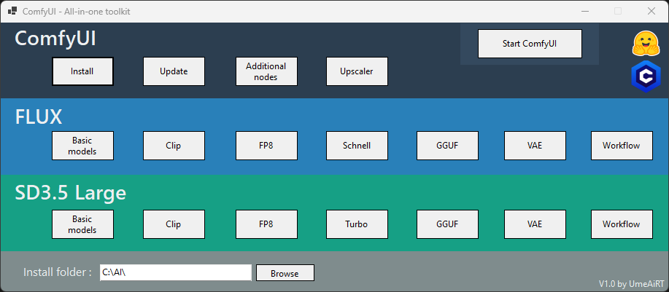Click the window title 'ComfyUI - All-in-one toolkit'

77,12
